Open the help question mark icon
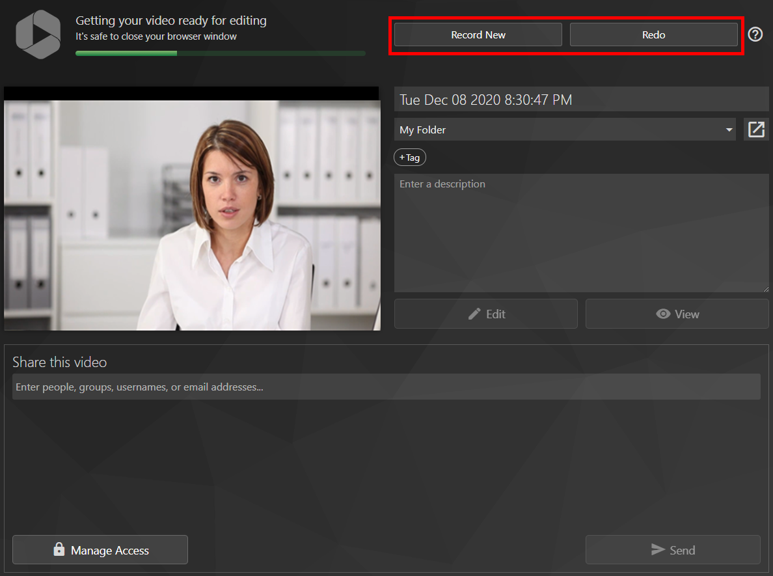773x576 pixels. tap(755, 34)
